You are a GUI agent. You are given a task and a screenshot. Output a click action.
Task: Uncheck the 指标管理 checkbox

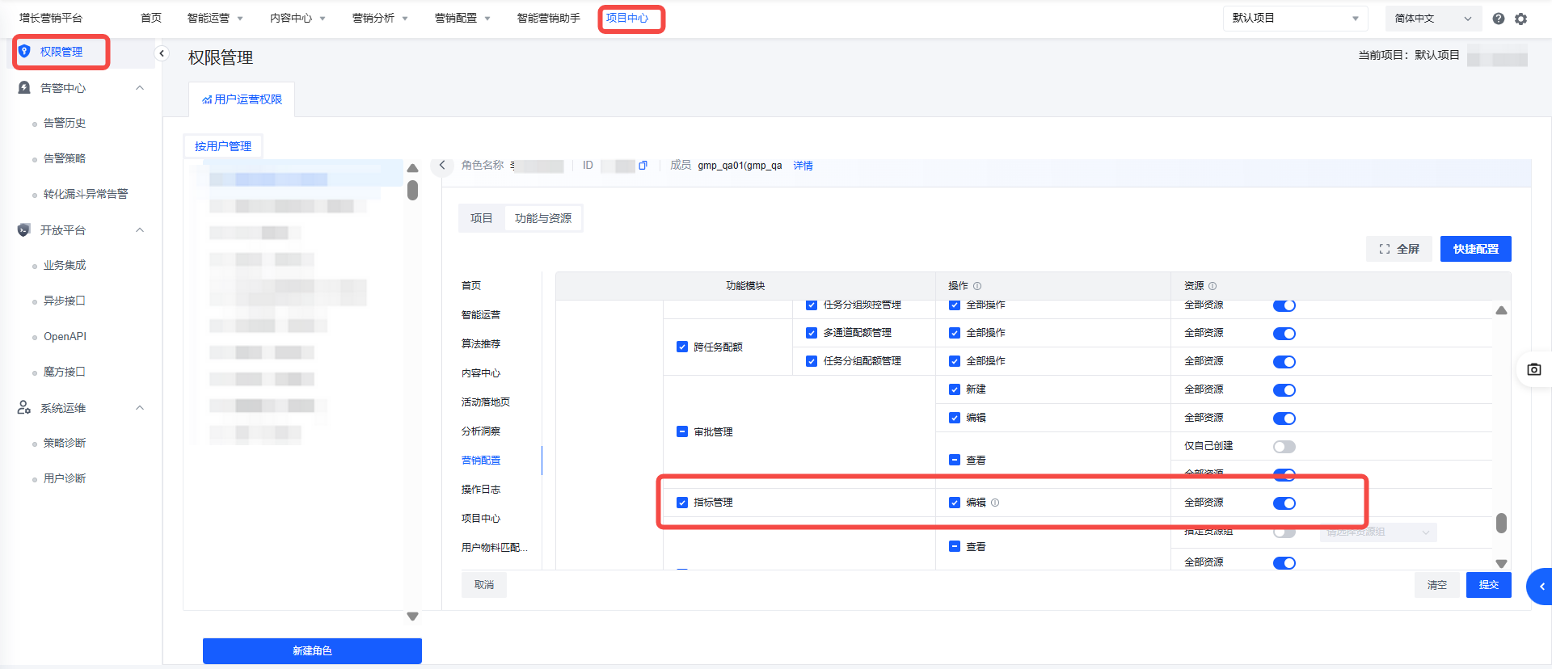682,503
